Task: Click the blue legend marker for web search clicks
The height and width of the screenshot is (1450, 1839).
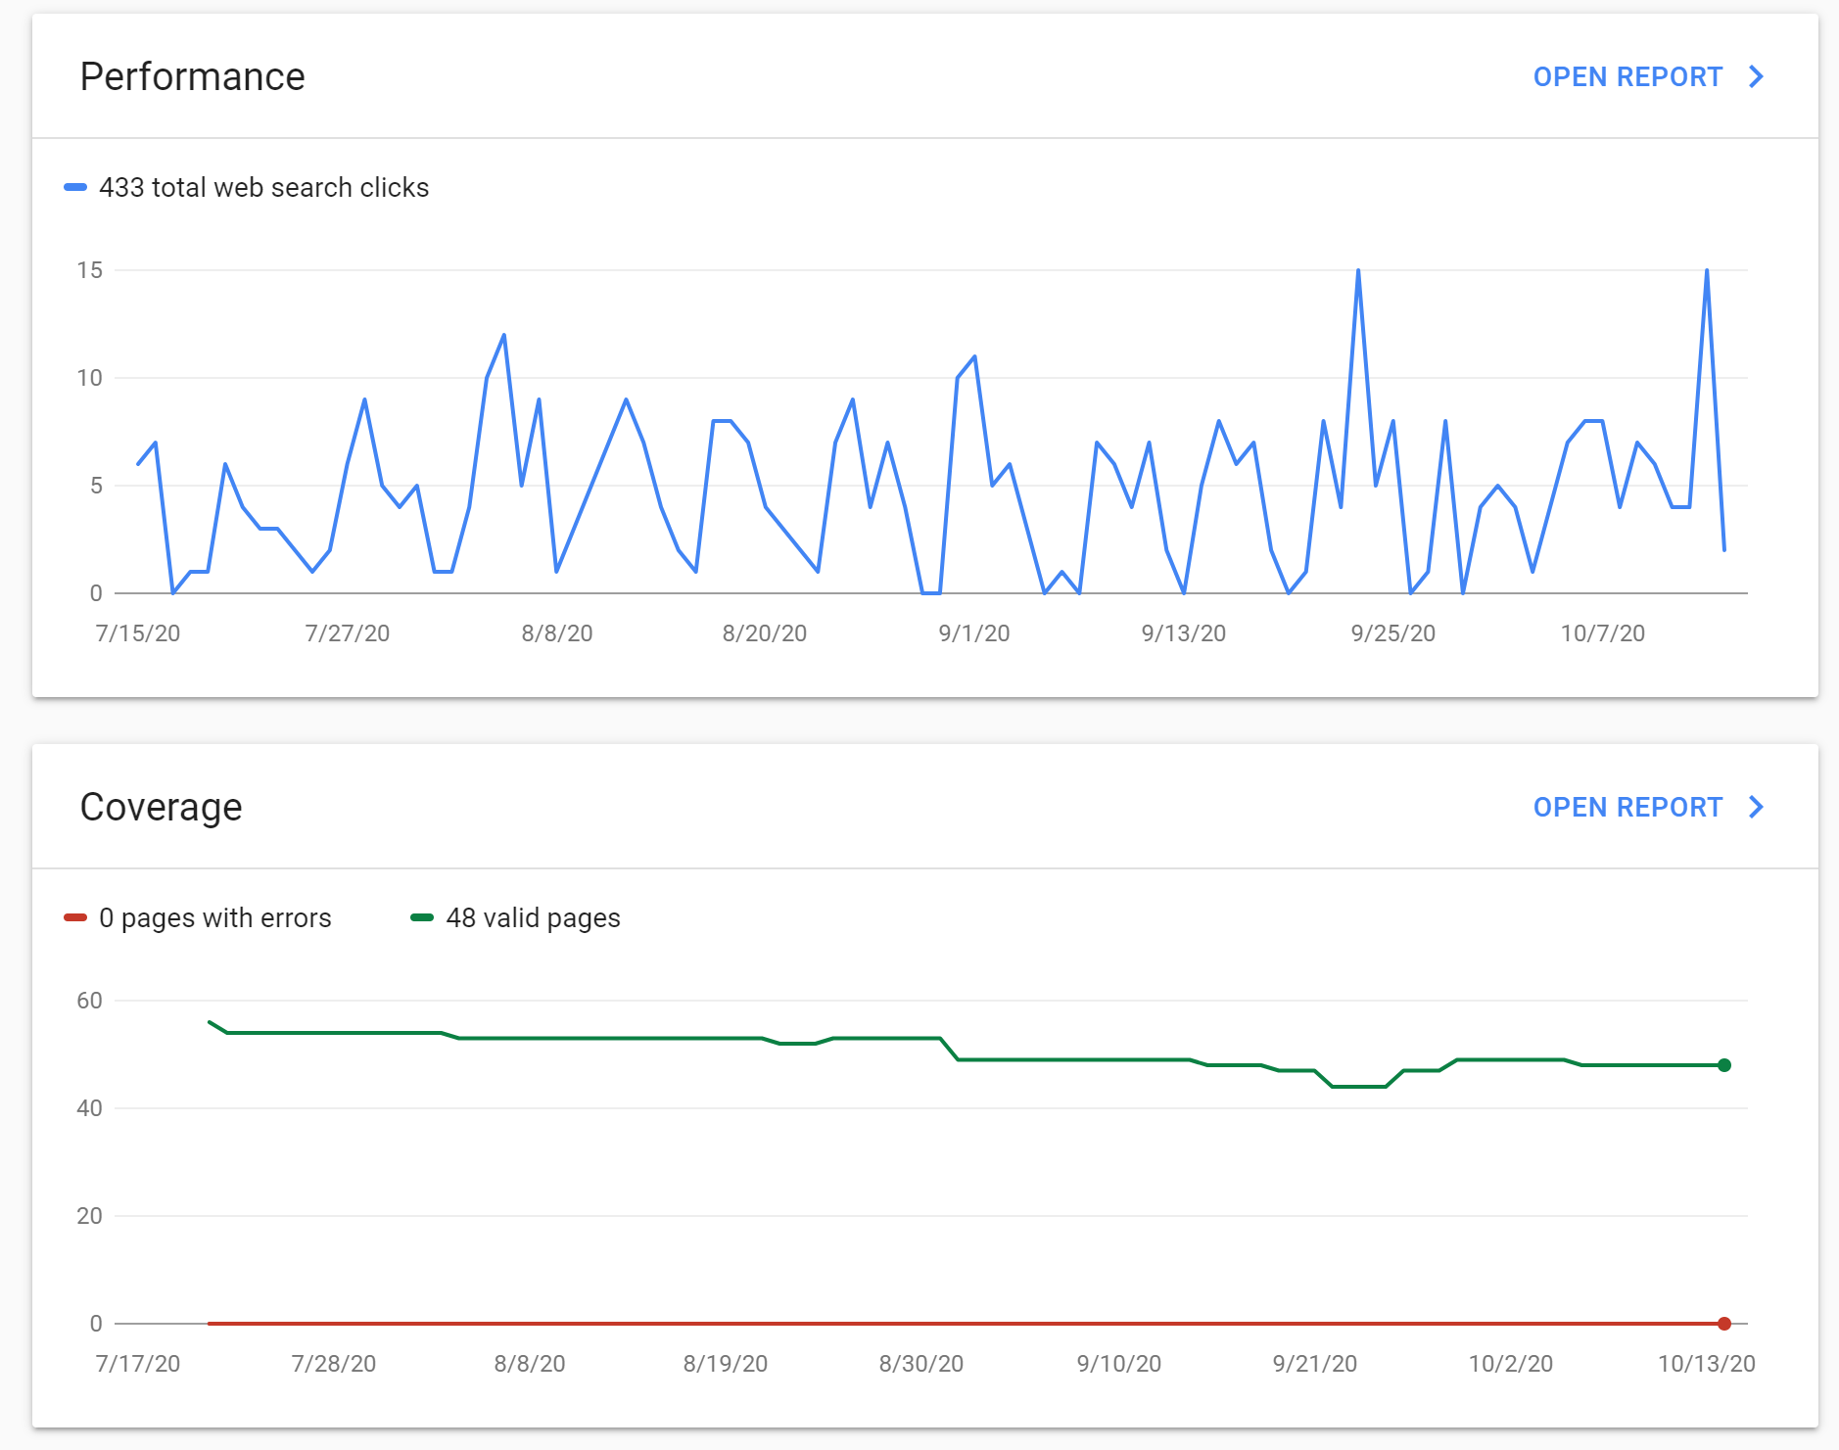Action: pos(75,187)
